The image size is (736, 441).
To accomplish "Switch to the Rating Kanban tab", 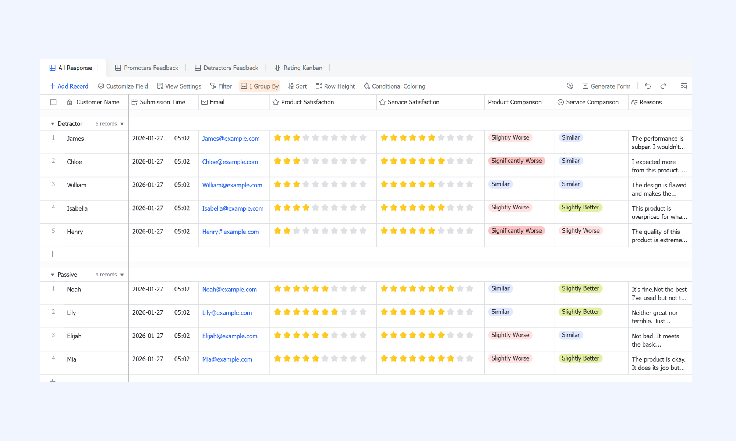I will (x=298, y=68).
